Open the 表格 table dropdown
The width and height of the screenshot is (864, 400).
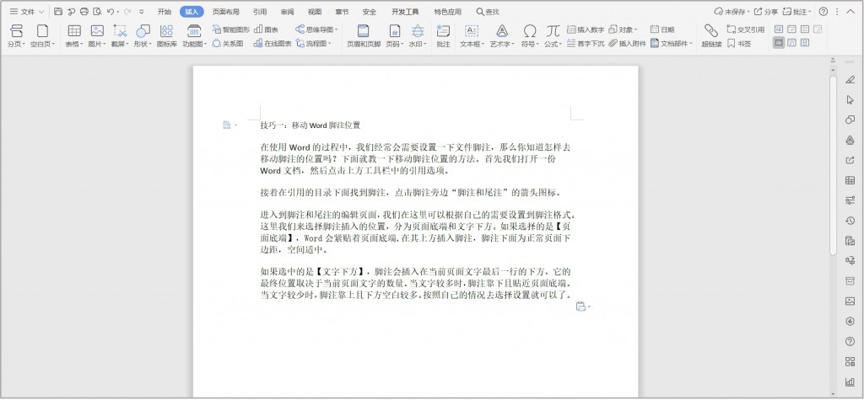(74, 36)
